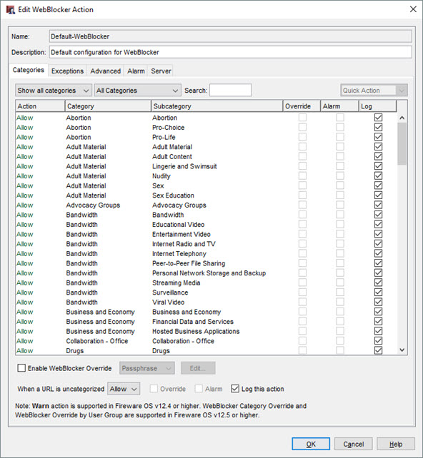Screen dimensions: 423x458
Task: Check Alarm for Sex Education row
Action: [340, 195]
